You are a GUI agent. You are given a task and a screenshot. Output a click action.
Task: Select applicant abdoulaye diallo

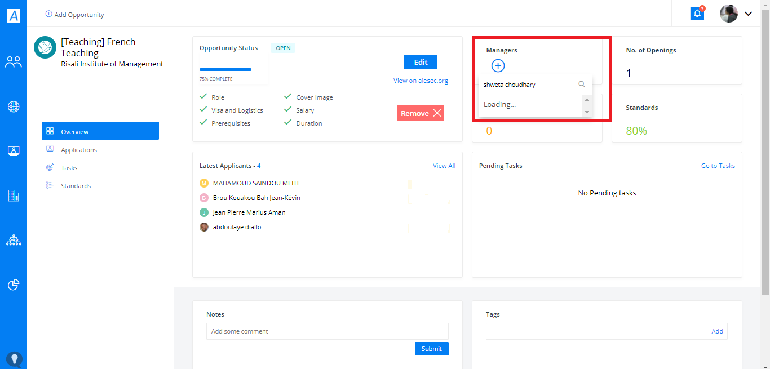tap(237, 227)
